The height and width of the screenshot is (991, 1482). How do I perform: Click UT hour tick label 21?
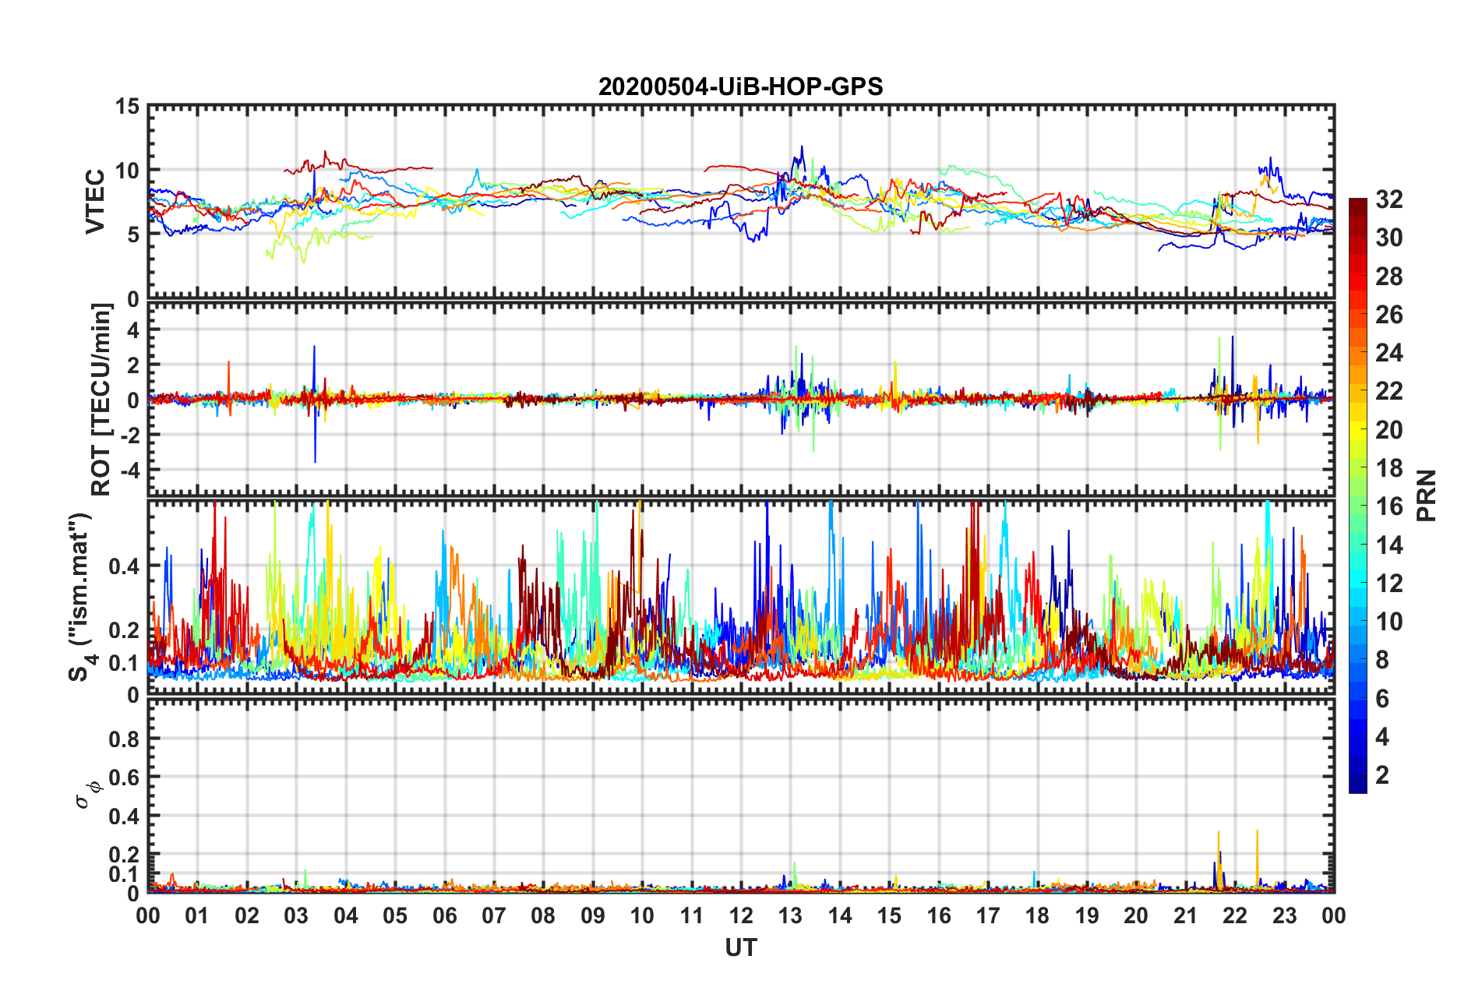tap(1186, 915)
